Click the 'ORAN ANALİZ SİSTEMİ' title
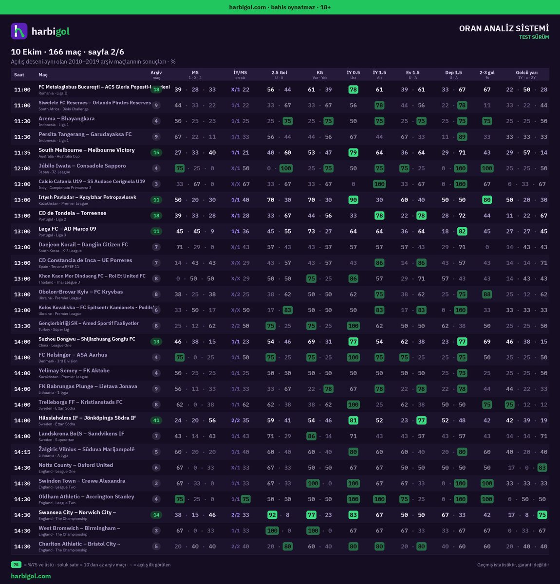Screen dimensions: 560x584 [504, 29]
